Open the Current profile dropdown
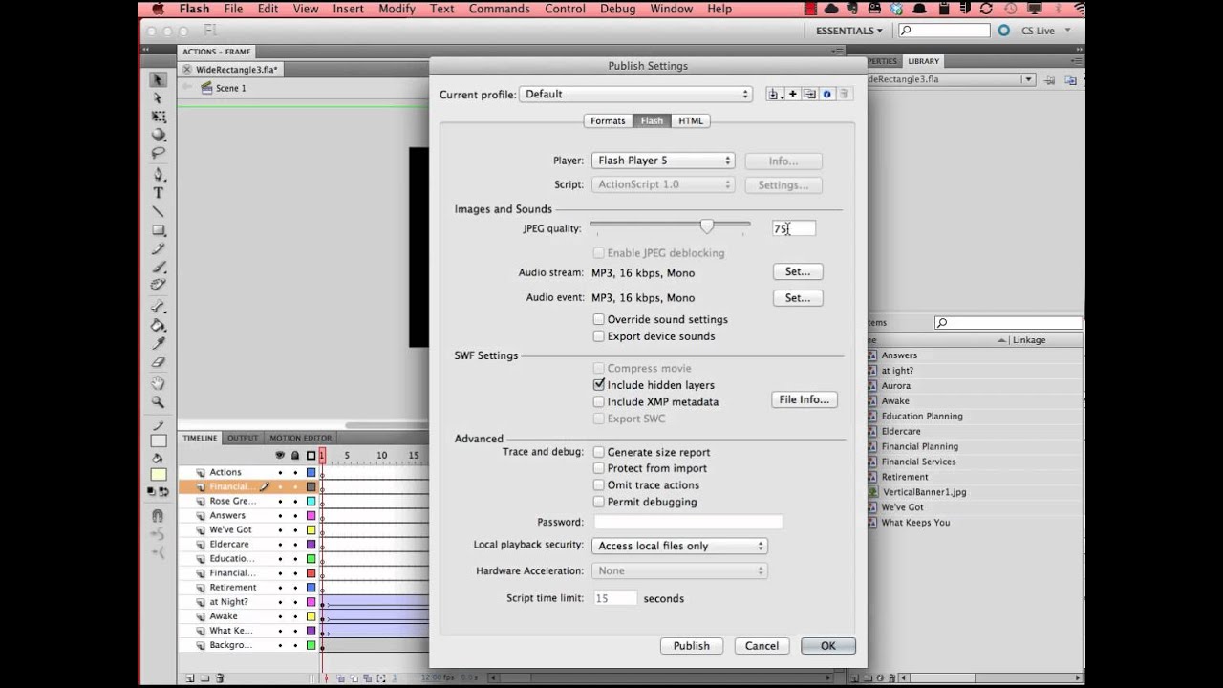The height and width of the screenshot is (688, 1223). coord(635,94)
